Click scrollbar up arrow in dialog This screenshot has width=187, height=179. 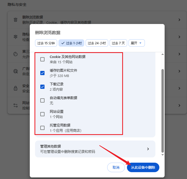click(163, 54)
